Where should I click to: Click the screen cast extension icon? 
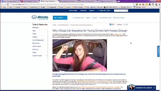(x=153, y=5)
